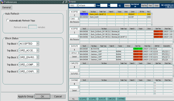Viewport: 174px width, 101px height.
Task: Select the CONFIRMED bottom tab
Action: click(x=121, y=99)
